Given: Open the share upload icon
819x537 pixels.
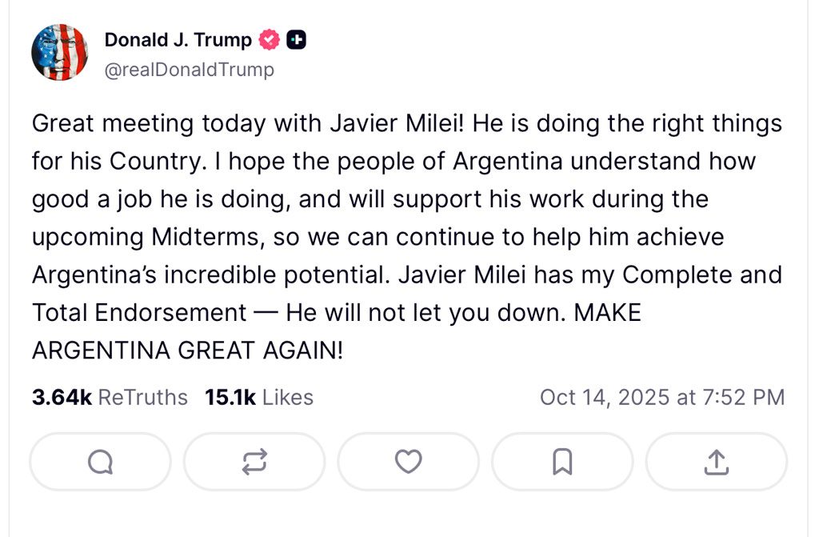Looking at the screenshot, I should [x=717, y=461].
